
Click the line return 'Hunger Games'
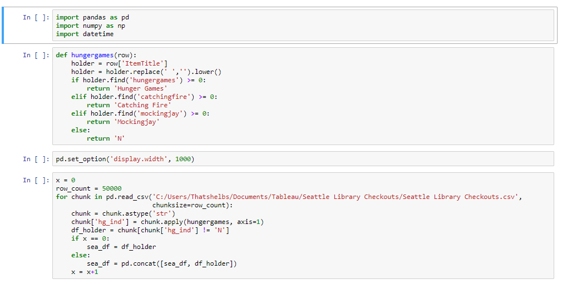(127, 88)
